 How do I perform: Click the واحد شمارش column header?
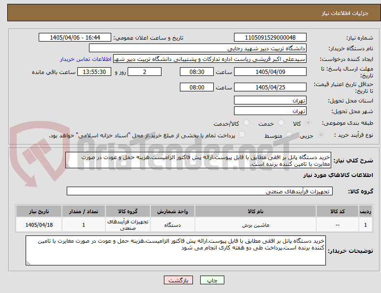point(173,211)
